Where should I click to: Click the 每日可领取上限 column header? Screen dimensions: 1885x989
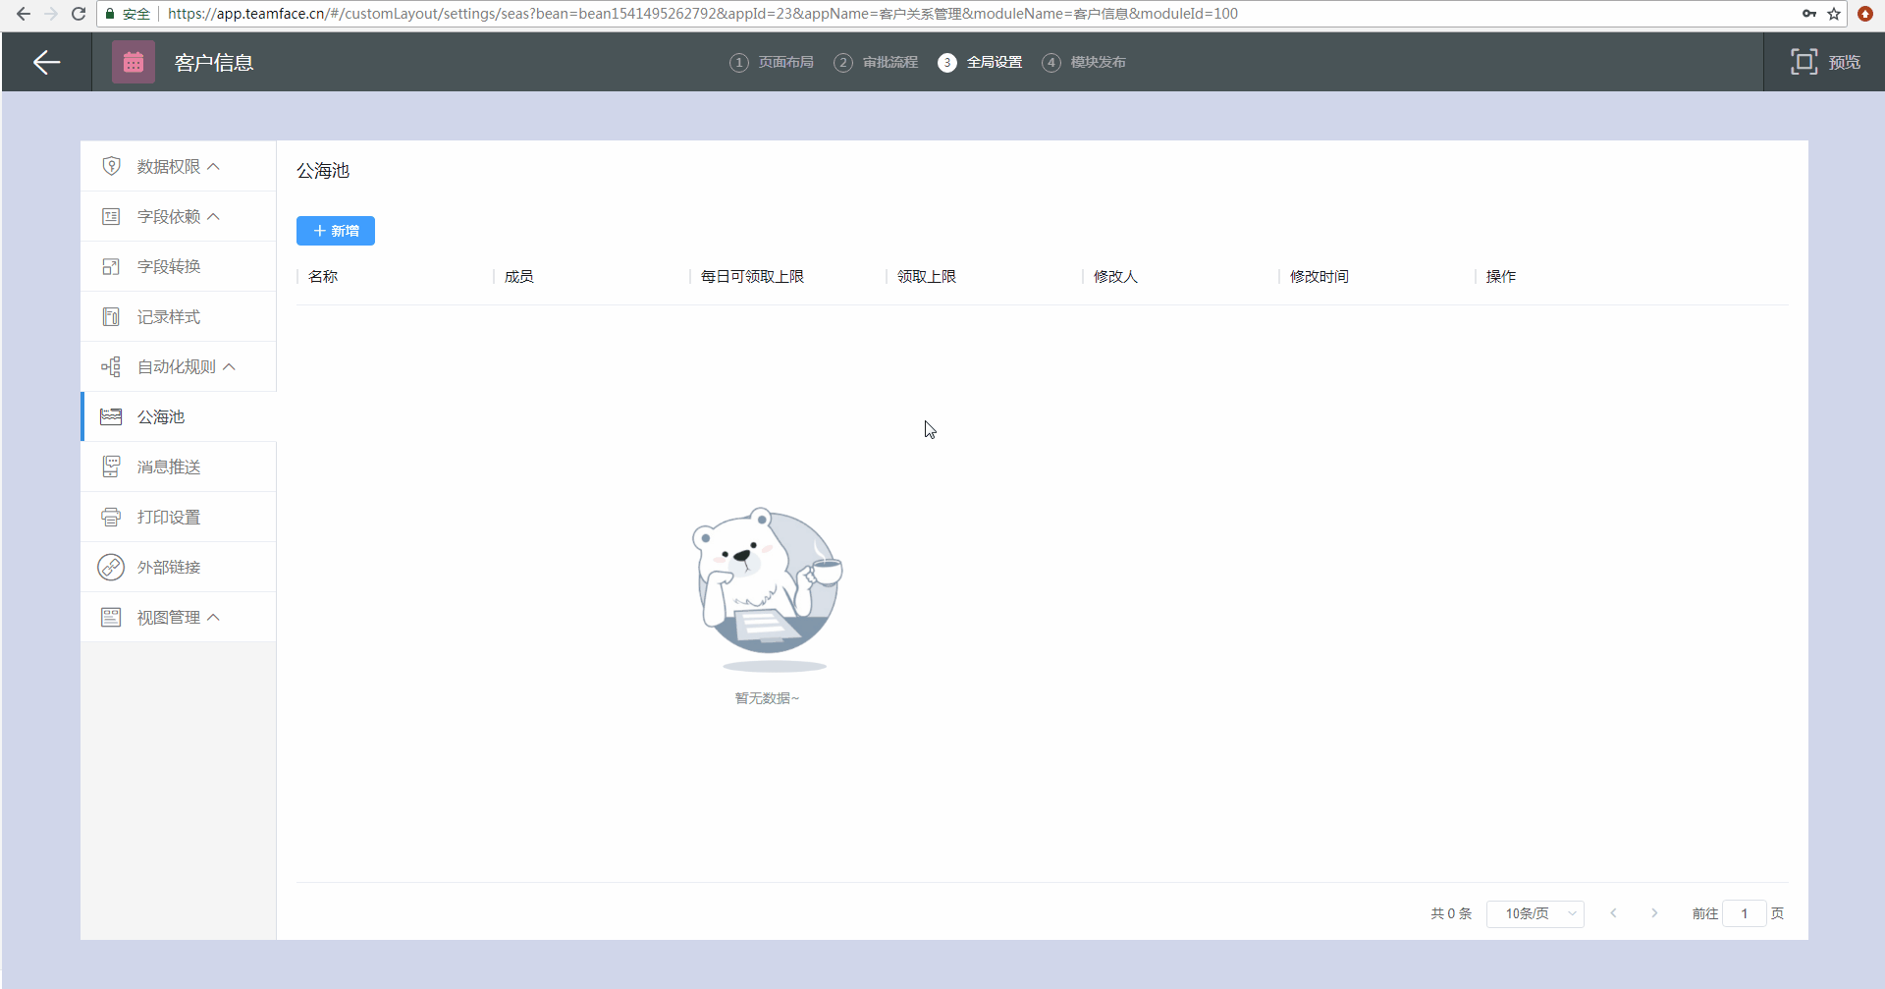point(752,277)
